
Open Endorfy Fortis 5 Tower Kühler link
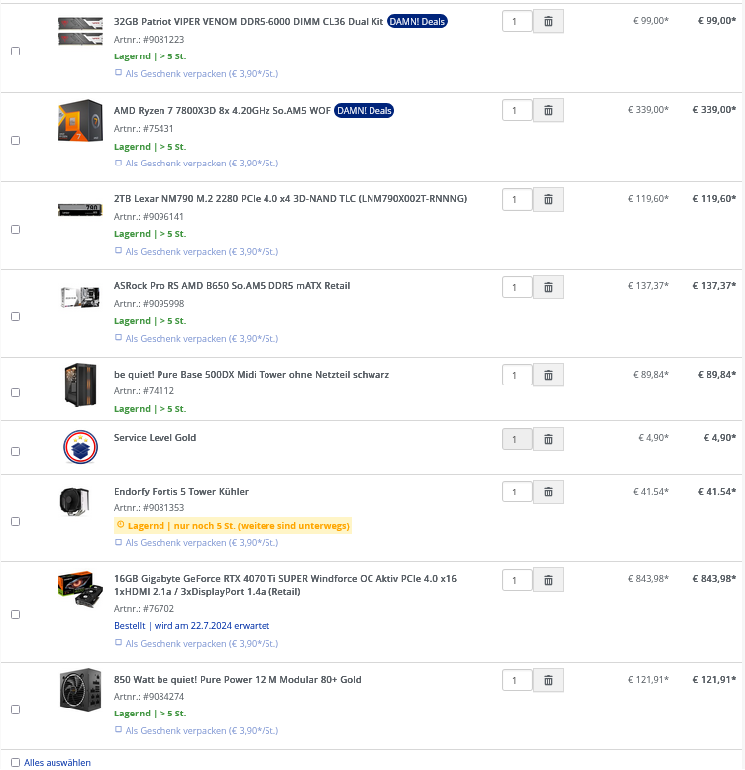[x=181, y=492]
